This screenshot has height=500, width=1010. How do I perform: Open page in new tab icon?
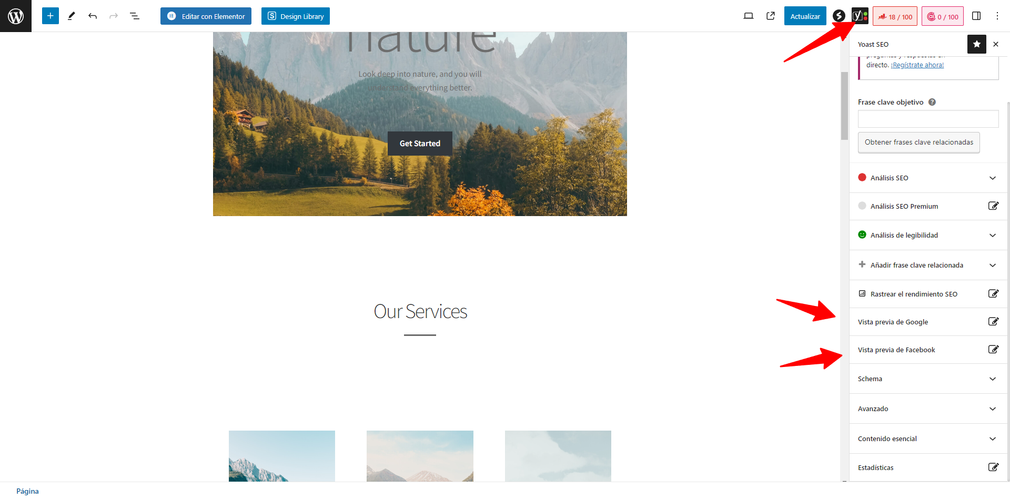click(x=771, y=16)
